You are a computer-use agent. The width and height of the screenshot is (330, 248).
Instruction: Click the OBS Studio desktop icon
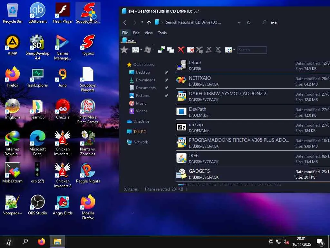(37, 205)
